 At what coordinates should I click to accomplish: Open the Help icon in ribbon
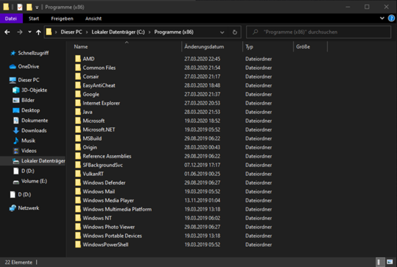(x=391, y=18)
